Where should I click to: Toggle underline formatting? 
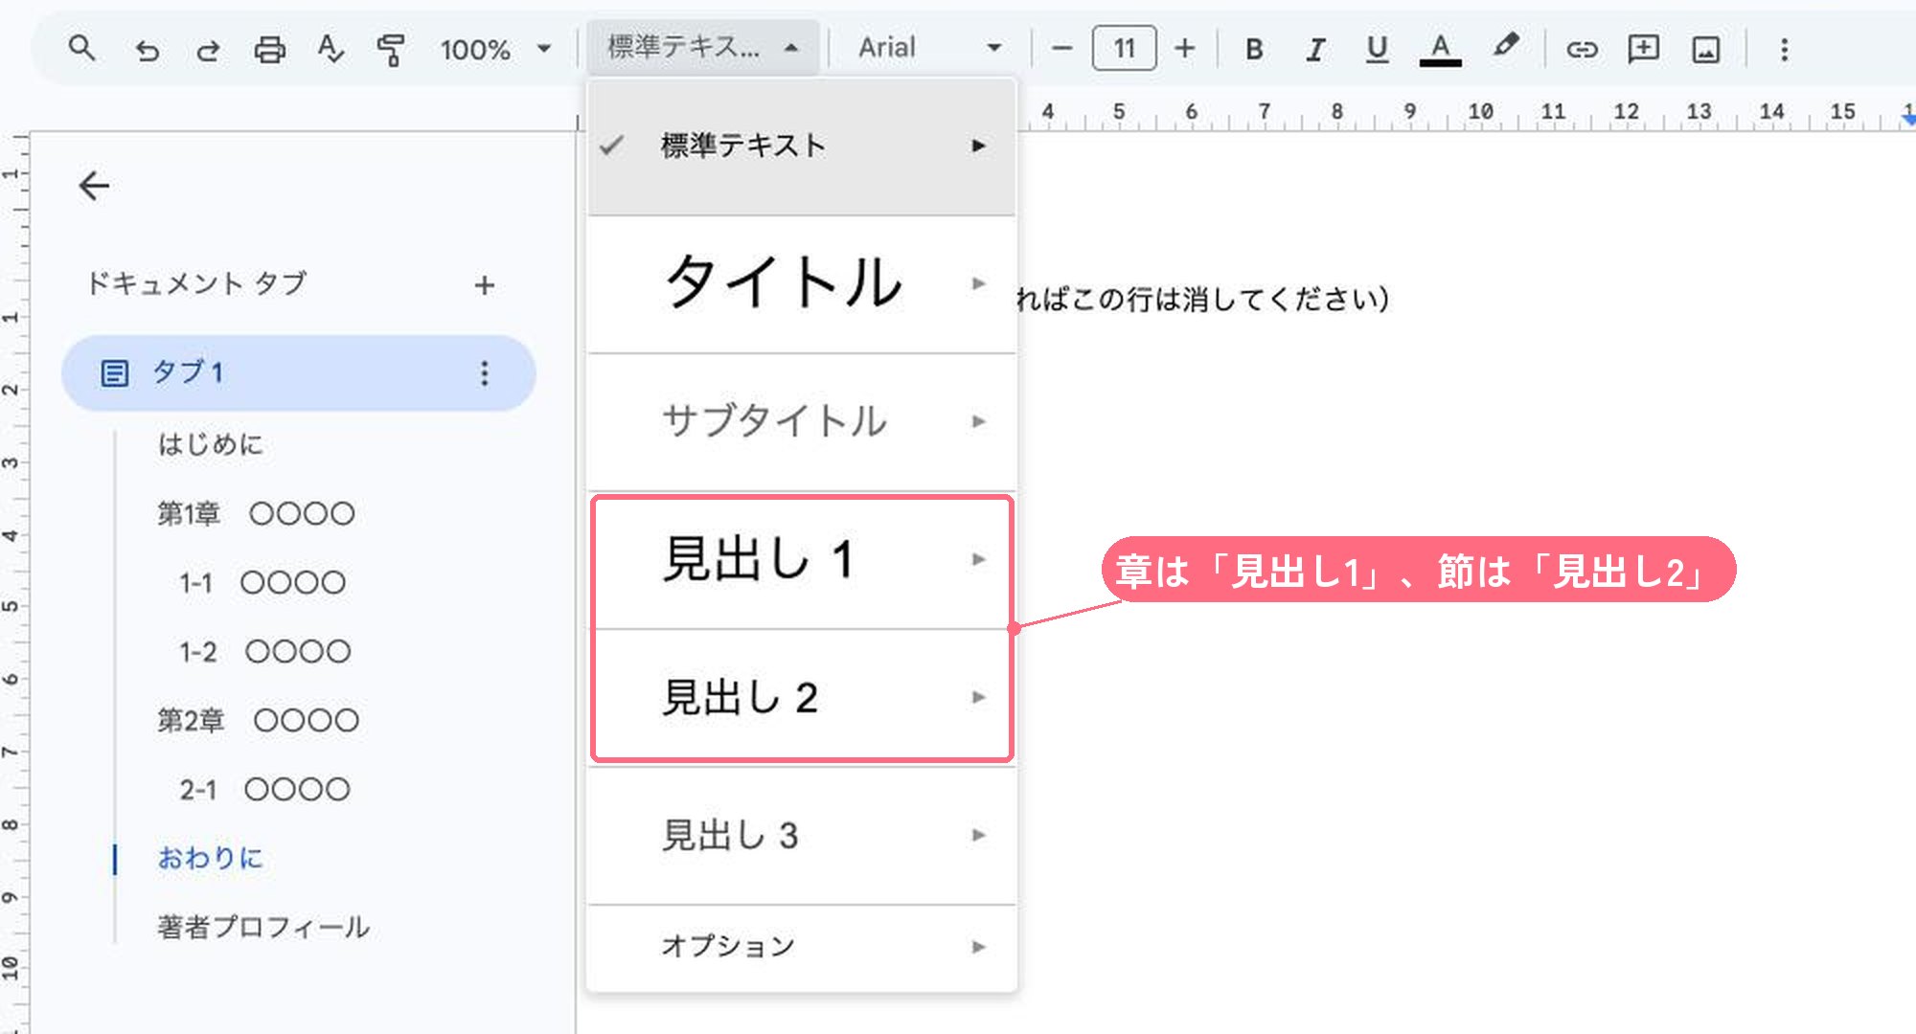(1377, 49)
